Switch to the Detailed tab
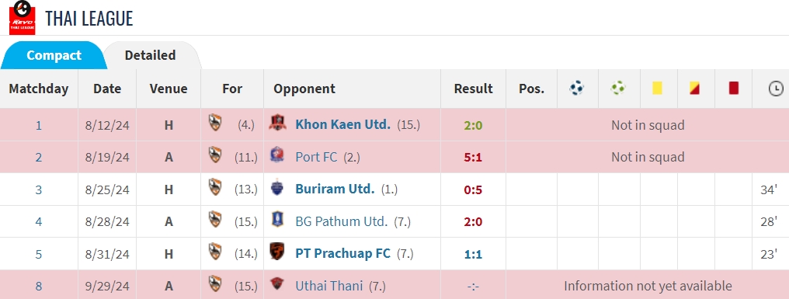 150,55
